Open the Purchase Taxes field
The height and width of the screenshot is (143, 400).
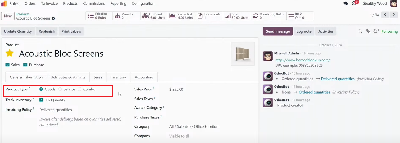pyautogui.click(x=212, y=117)
